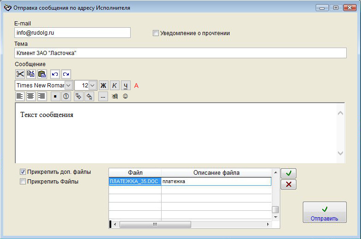Image resolution: width=361 pixels, height=239 pixels.
Task: Click Файл column header
Action: tap(135, 172)
